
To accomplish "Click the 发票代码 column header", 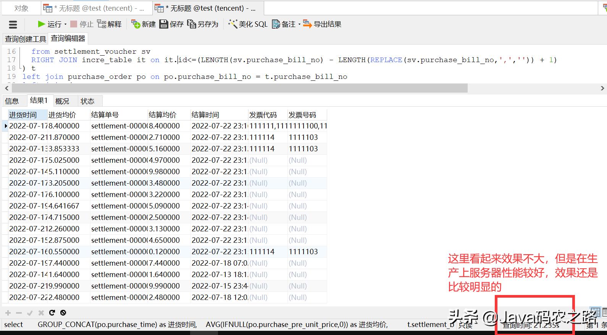I will pos(268,115).
